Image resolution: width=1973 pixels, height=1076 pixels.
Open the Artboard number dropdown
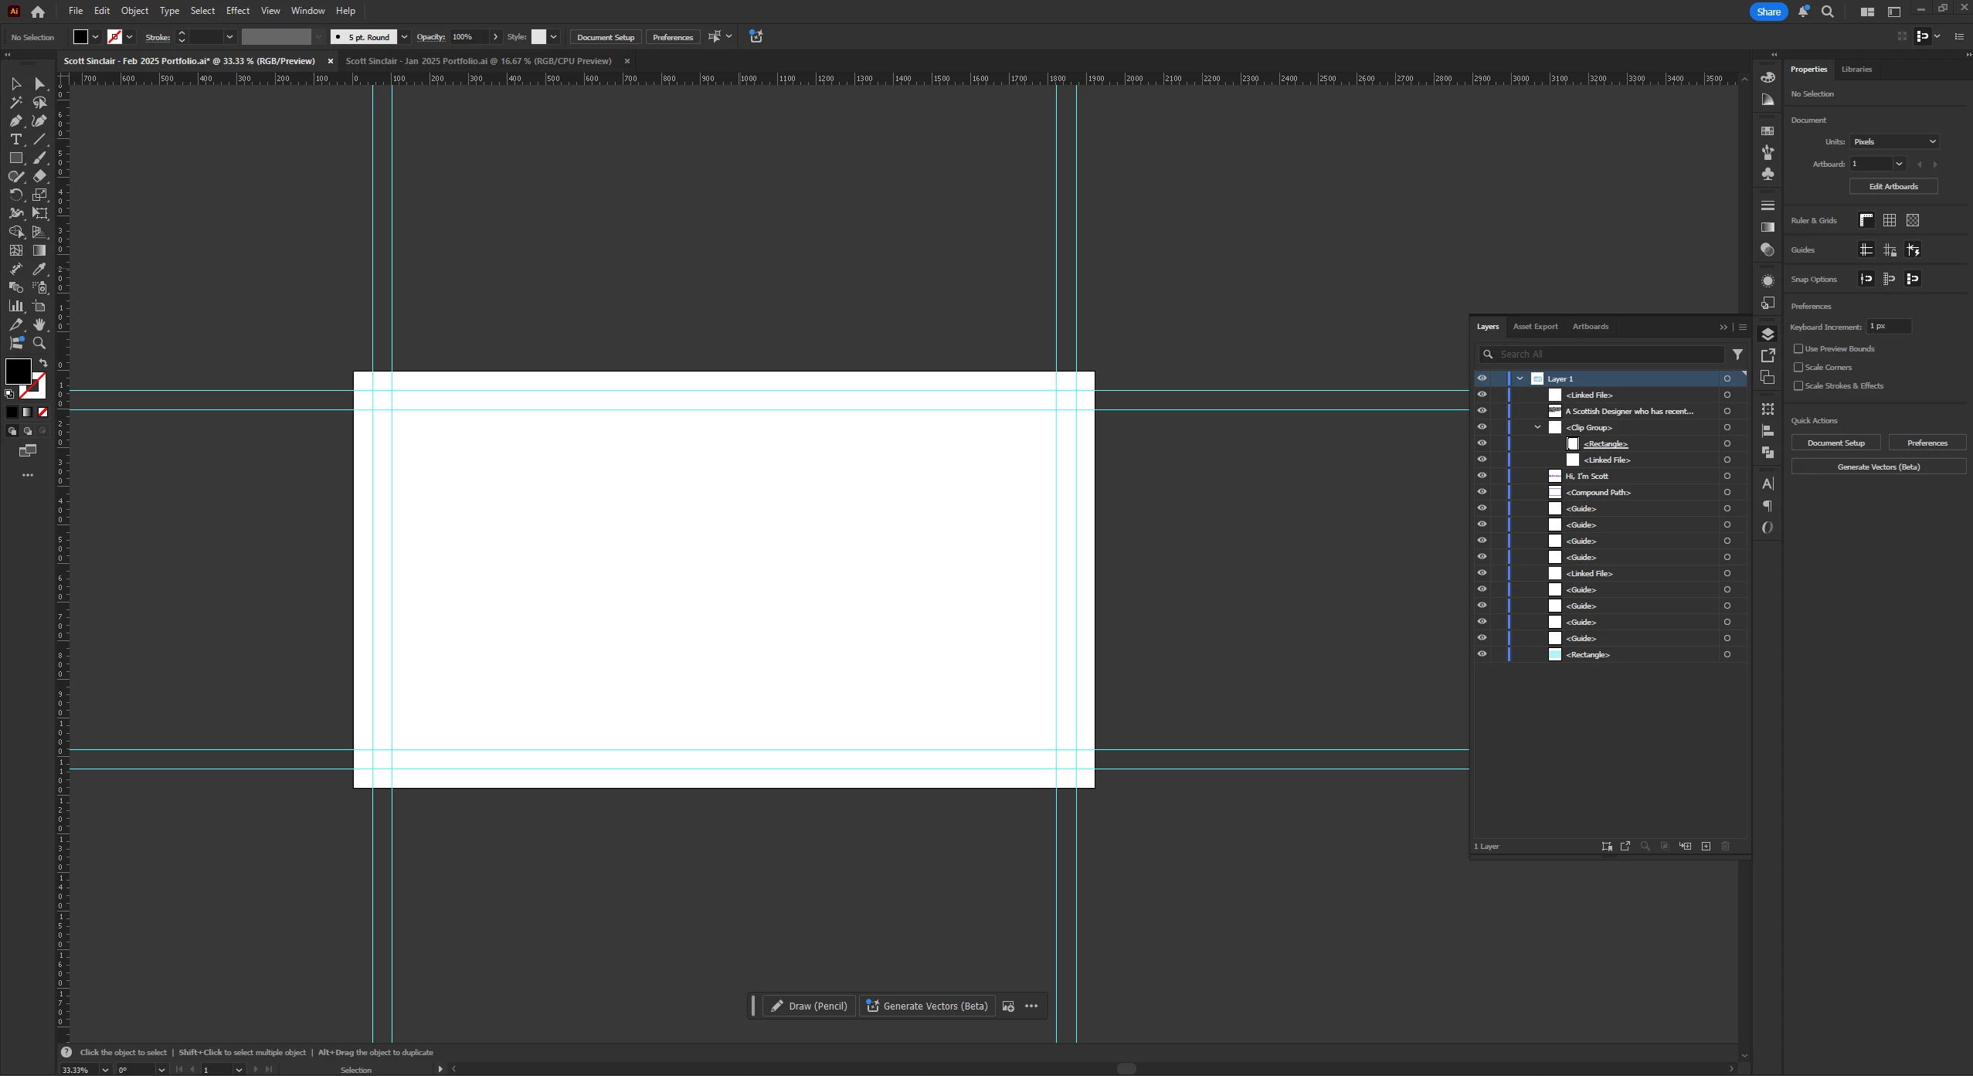[1898, 164]
